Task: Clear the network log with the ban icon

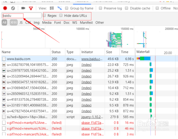Action: [13, 8]
